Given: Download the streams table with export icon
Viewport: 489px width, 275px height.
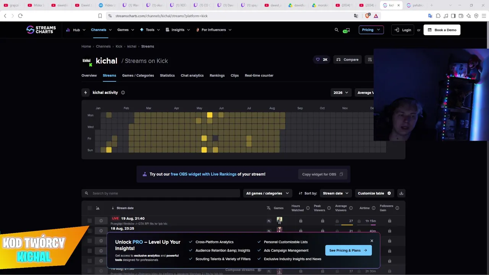Looking at the screenshot, I should [x=401, y=193].
